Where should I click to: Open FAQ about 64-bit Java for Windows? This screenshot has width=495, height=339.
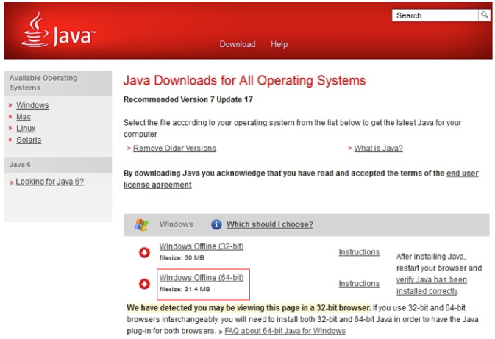coord(285,331)
